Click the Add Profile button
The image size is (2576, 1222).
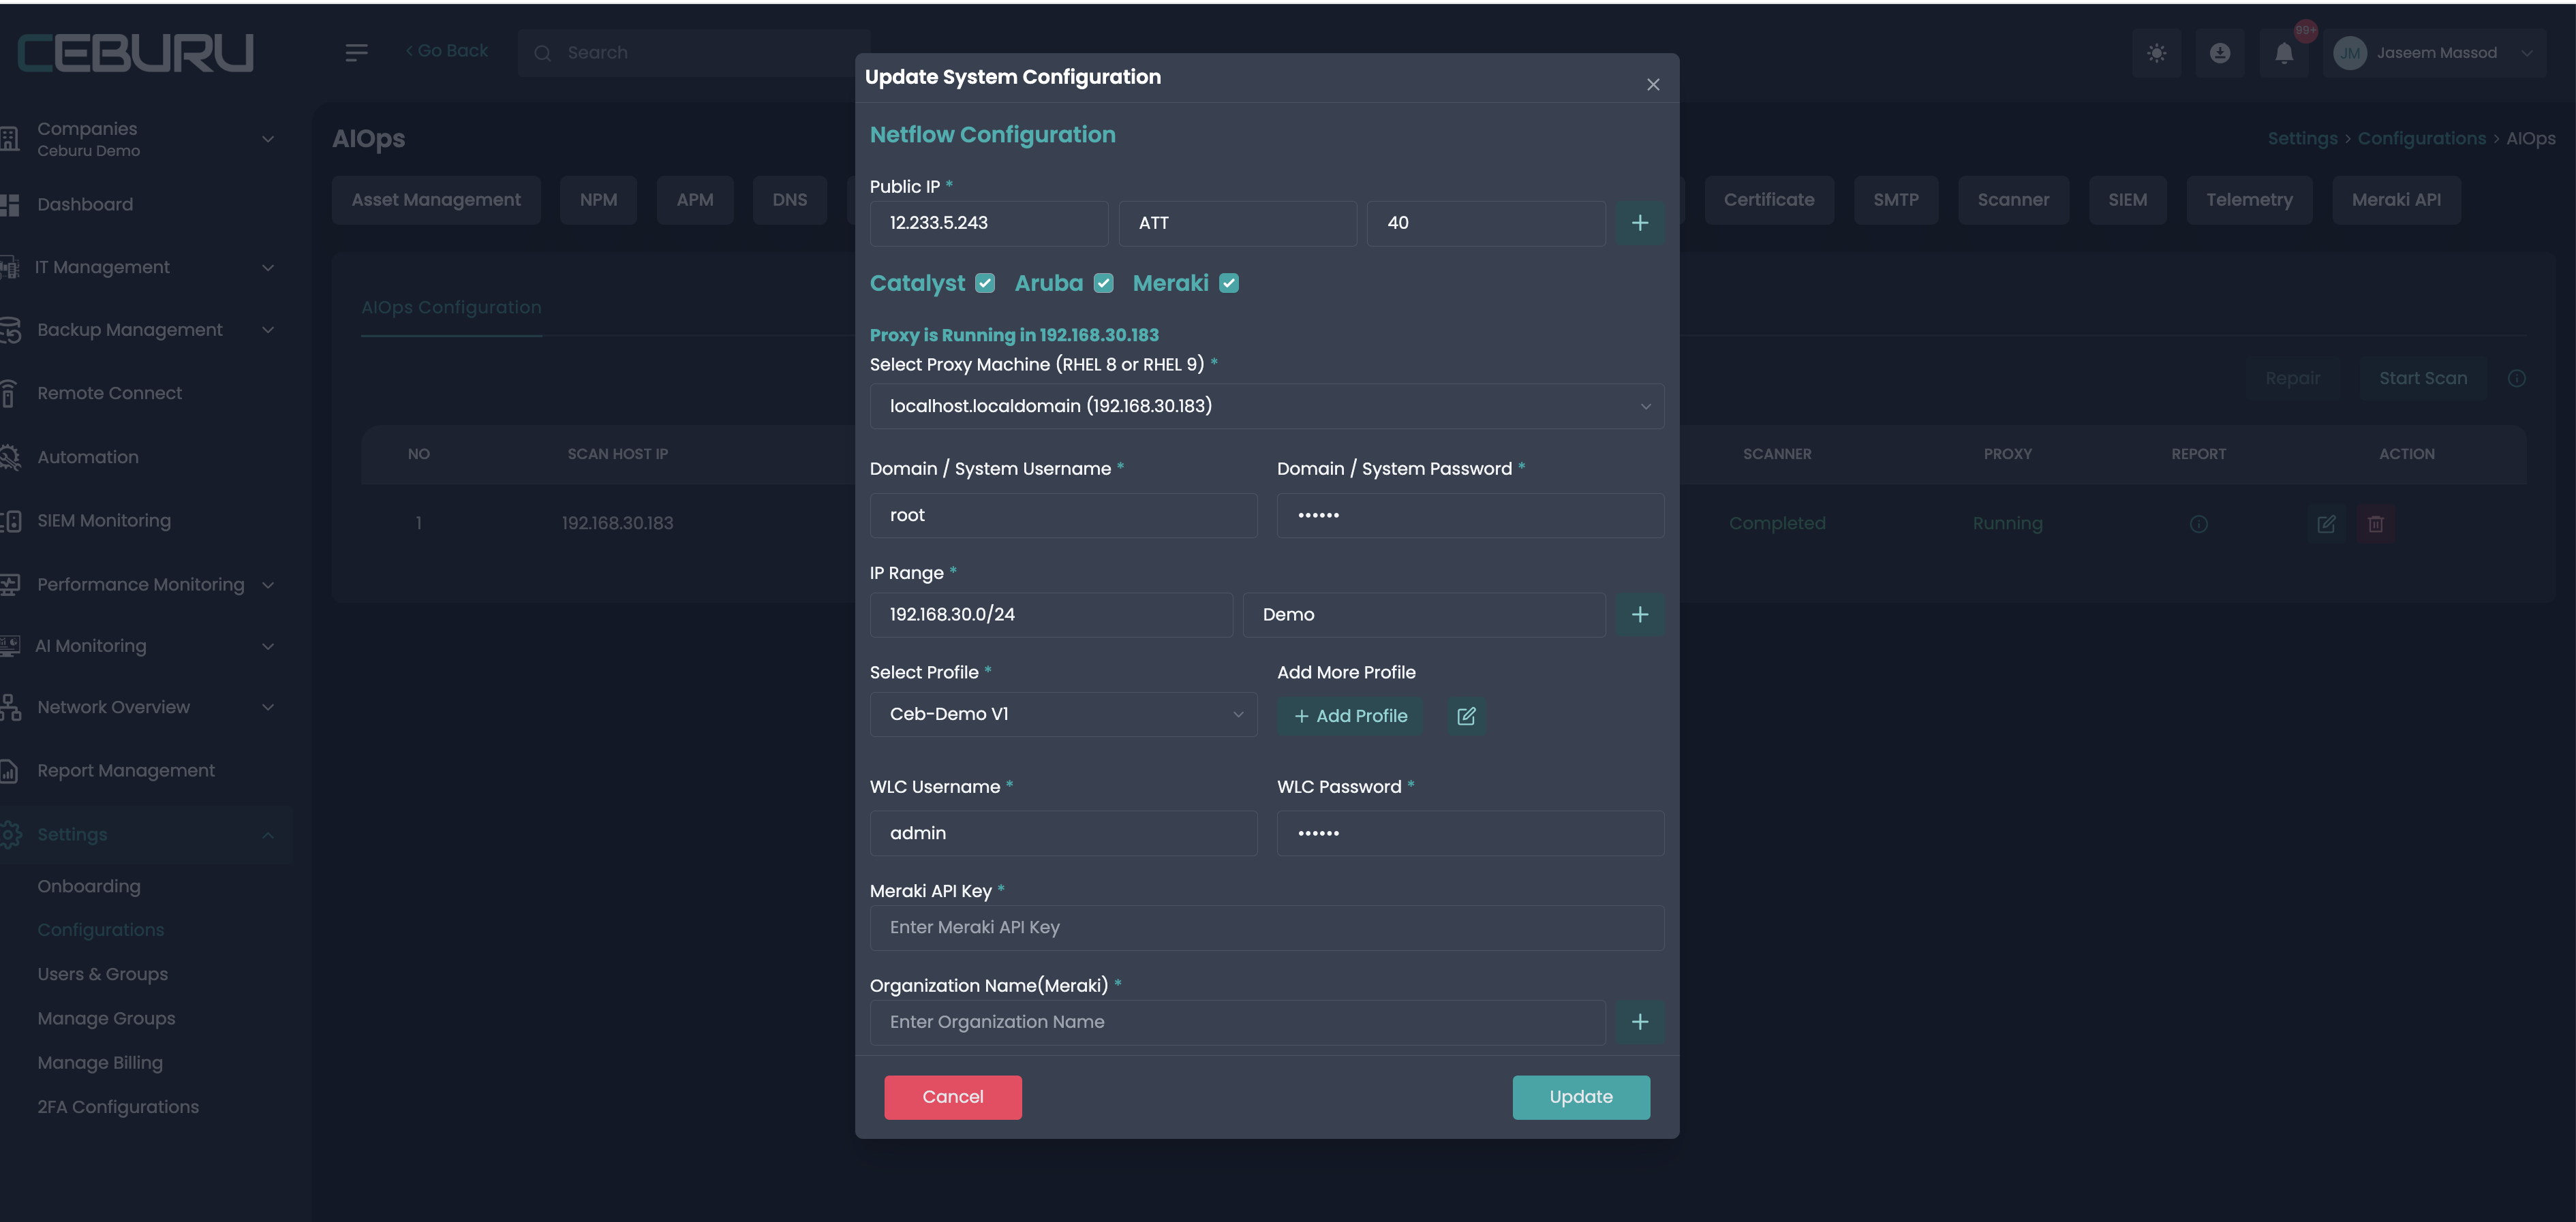point(1350,715)
